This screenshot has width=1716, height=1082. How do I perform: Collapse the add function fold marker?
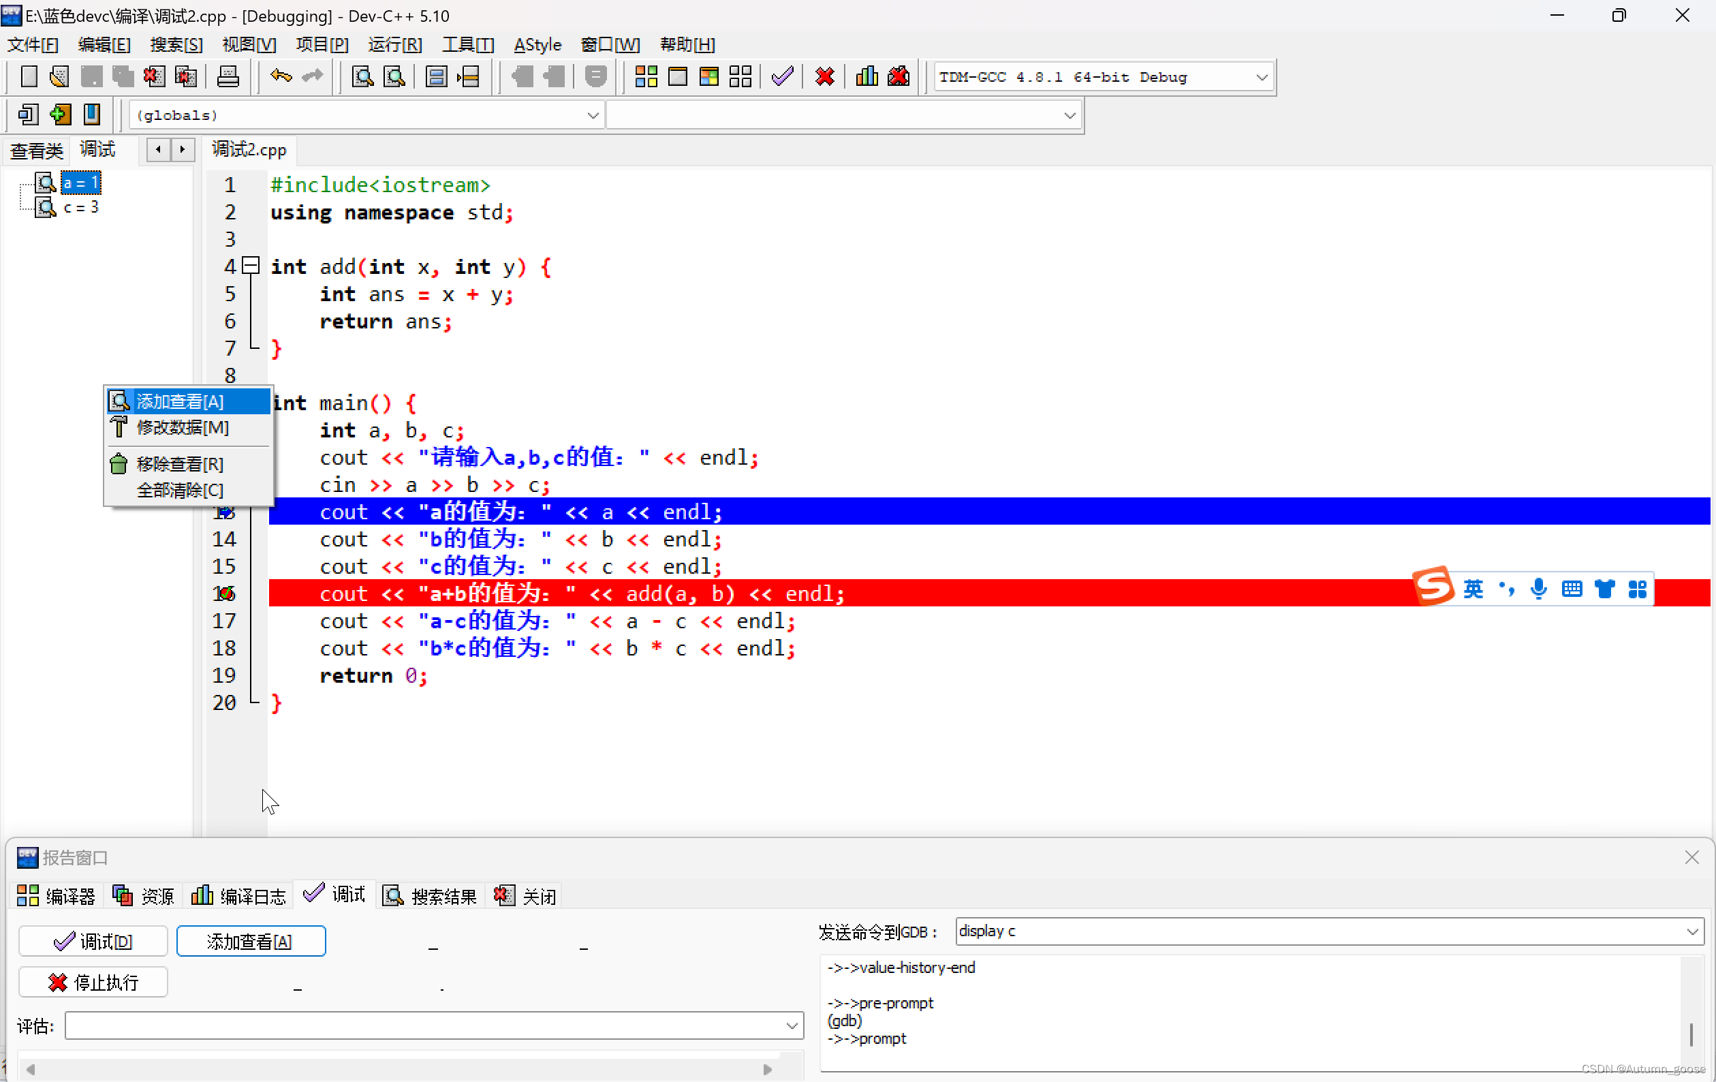point(250,266)
